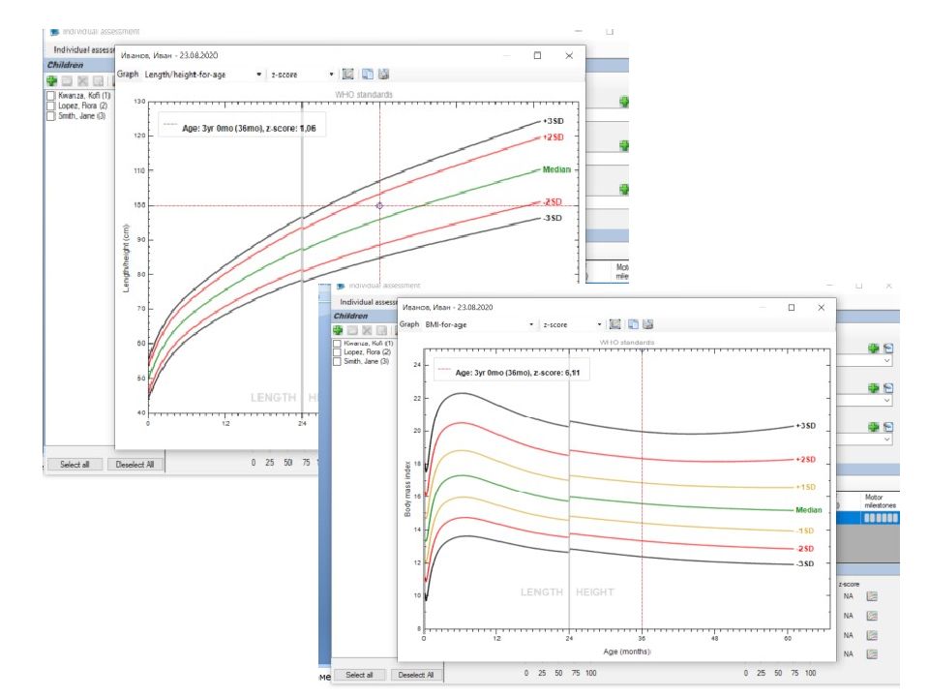Tick Kwanza, Kofi (1) checkbox in the Length/height-for-age window
Image resolution: width=929 pixels, height=697 pixels.
pyautogui.click(x=51, y=96)
